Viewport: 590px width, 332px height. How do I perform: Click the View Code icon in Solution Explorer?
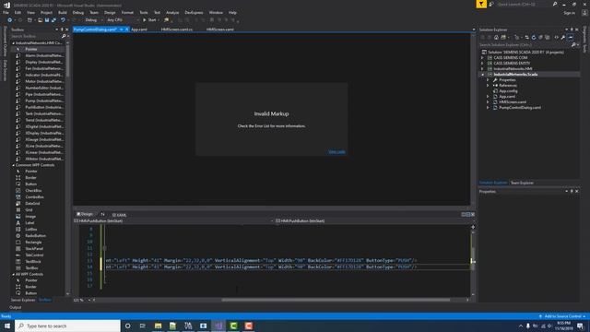click(x=556, y=37)
